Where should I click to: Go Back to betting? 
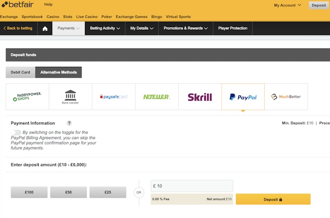point(18,28)
